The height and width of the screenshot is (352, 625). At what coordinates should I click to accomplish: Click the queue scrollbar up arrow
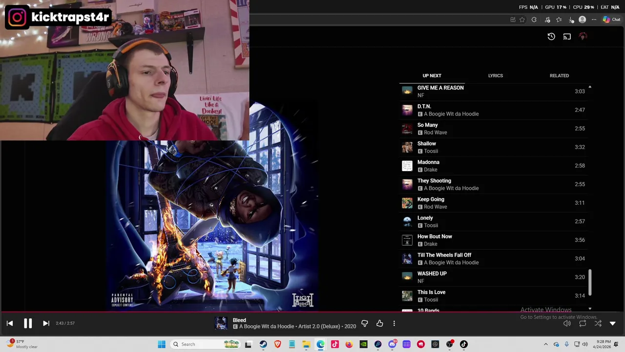[x=590, y=87]
